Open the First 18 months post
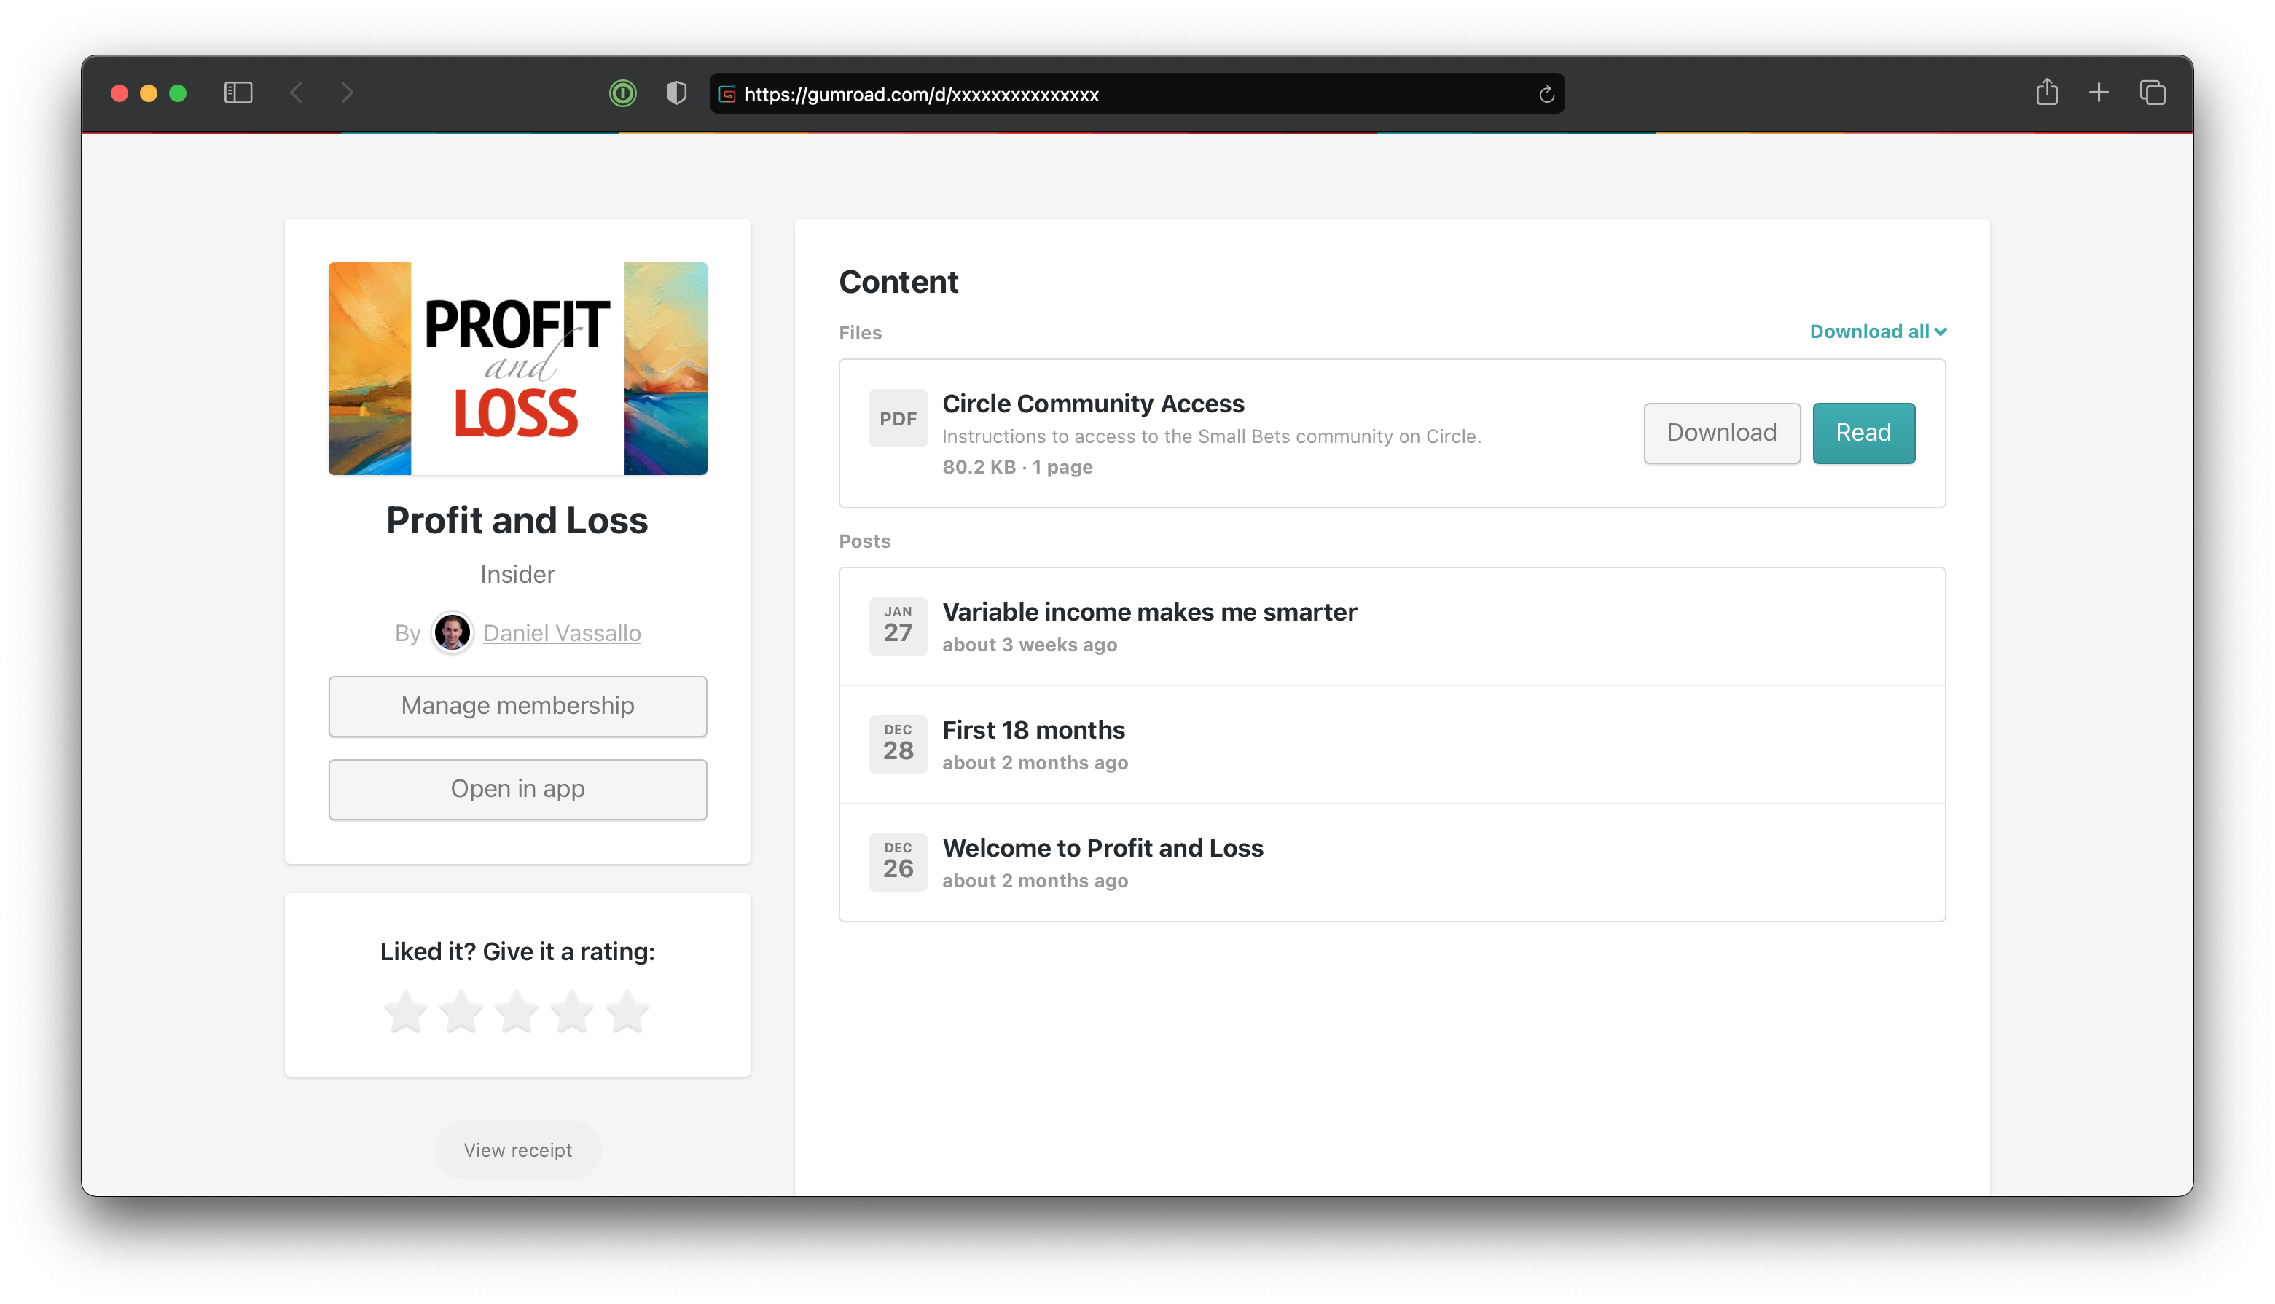Image resolution: width=2275 pixels, height=1304 pixels. pyautogui.click(x=1033, y=730)
